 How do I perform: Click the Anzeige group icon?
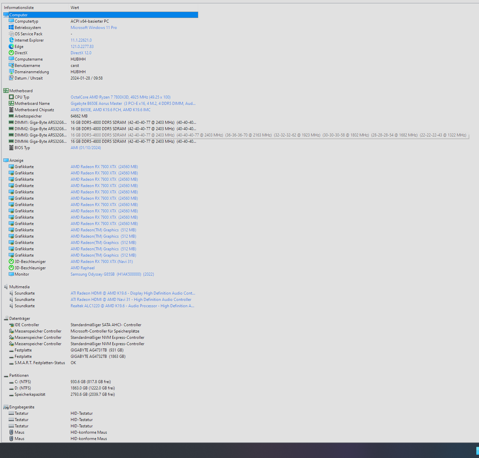[6, 160]
